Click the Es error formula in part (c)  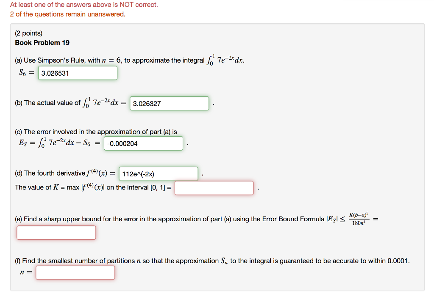point(59,143)
